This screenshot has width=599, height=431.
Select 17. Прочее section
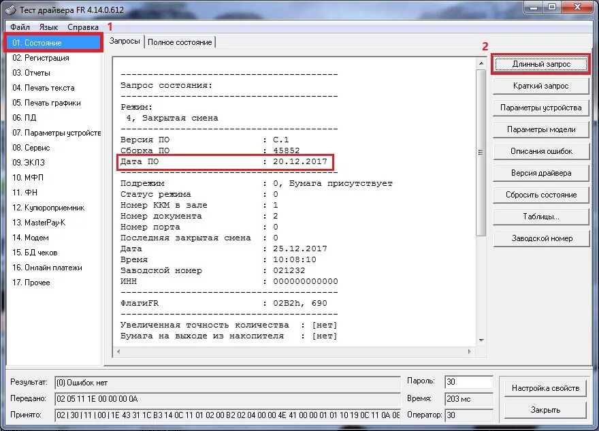click(x=31, y=283)
